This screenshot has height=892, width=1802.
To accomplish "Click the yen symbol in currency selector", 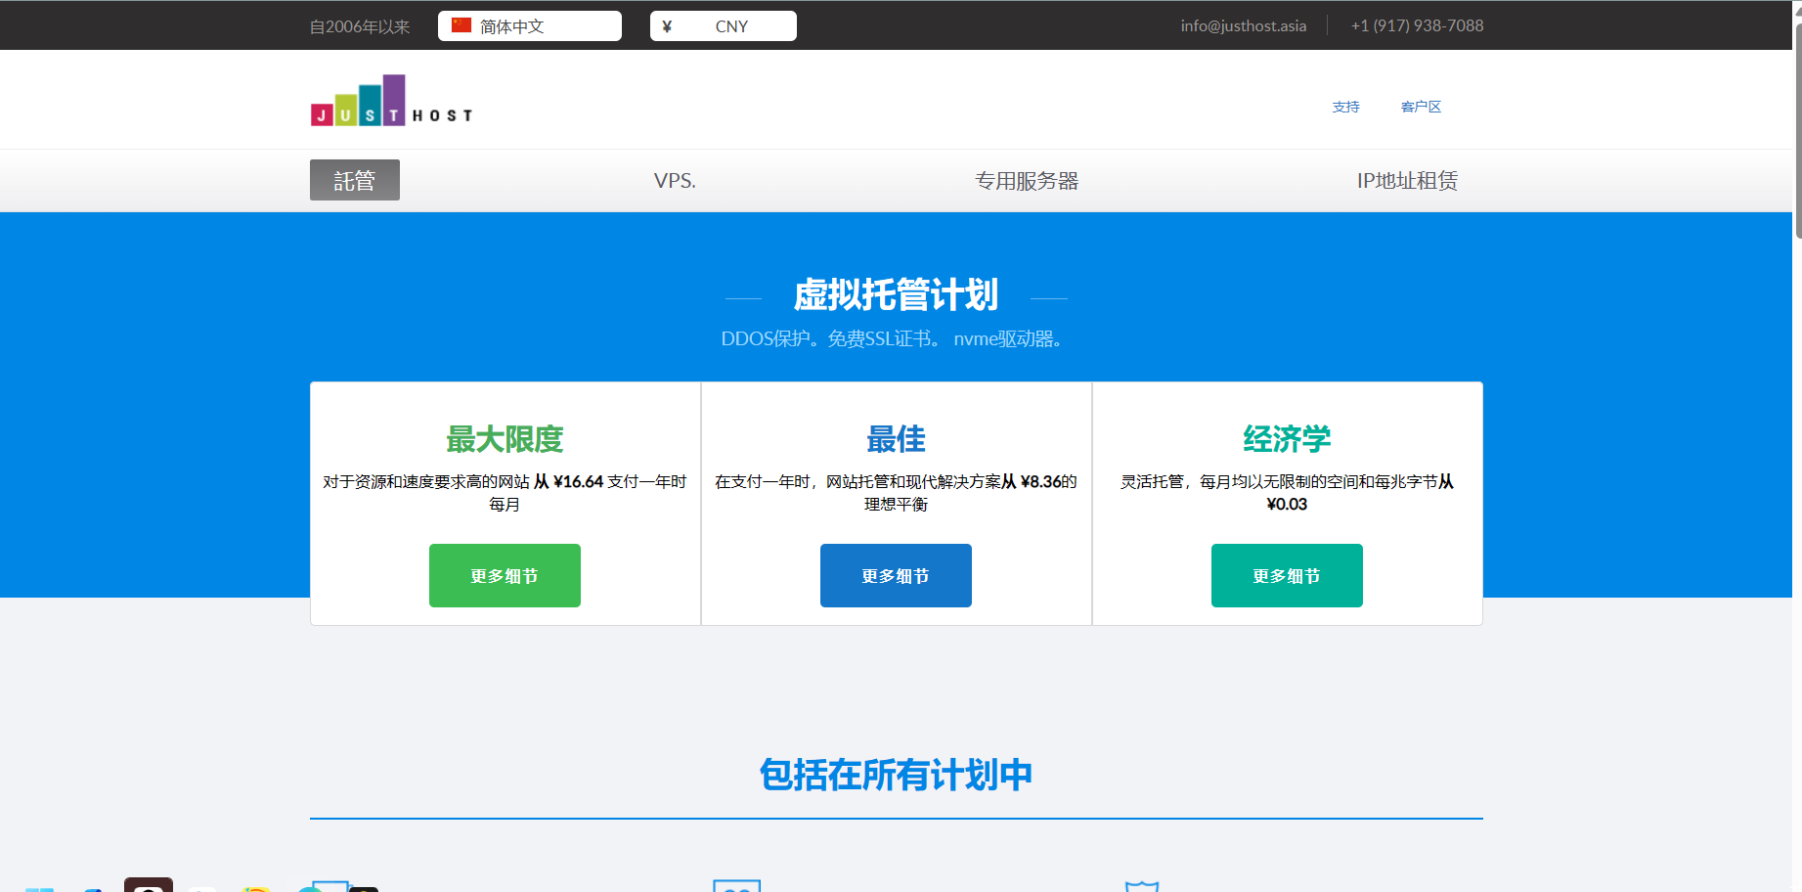I will coord(667,26).
